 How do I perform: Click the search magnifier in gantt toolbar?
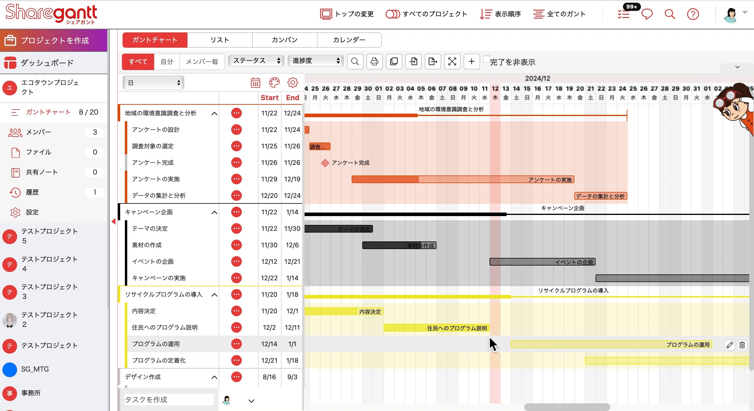[x=355, y=62]
